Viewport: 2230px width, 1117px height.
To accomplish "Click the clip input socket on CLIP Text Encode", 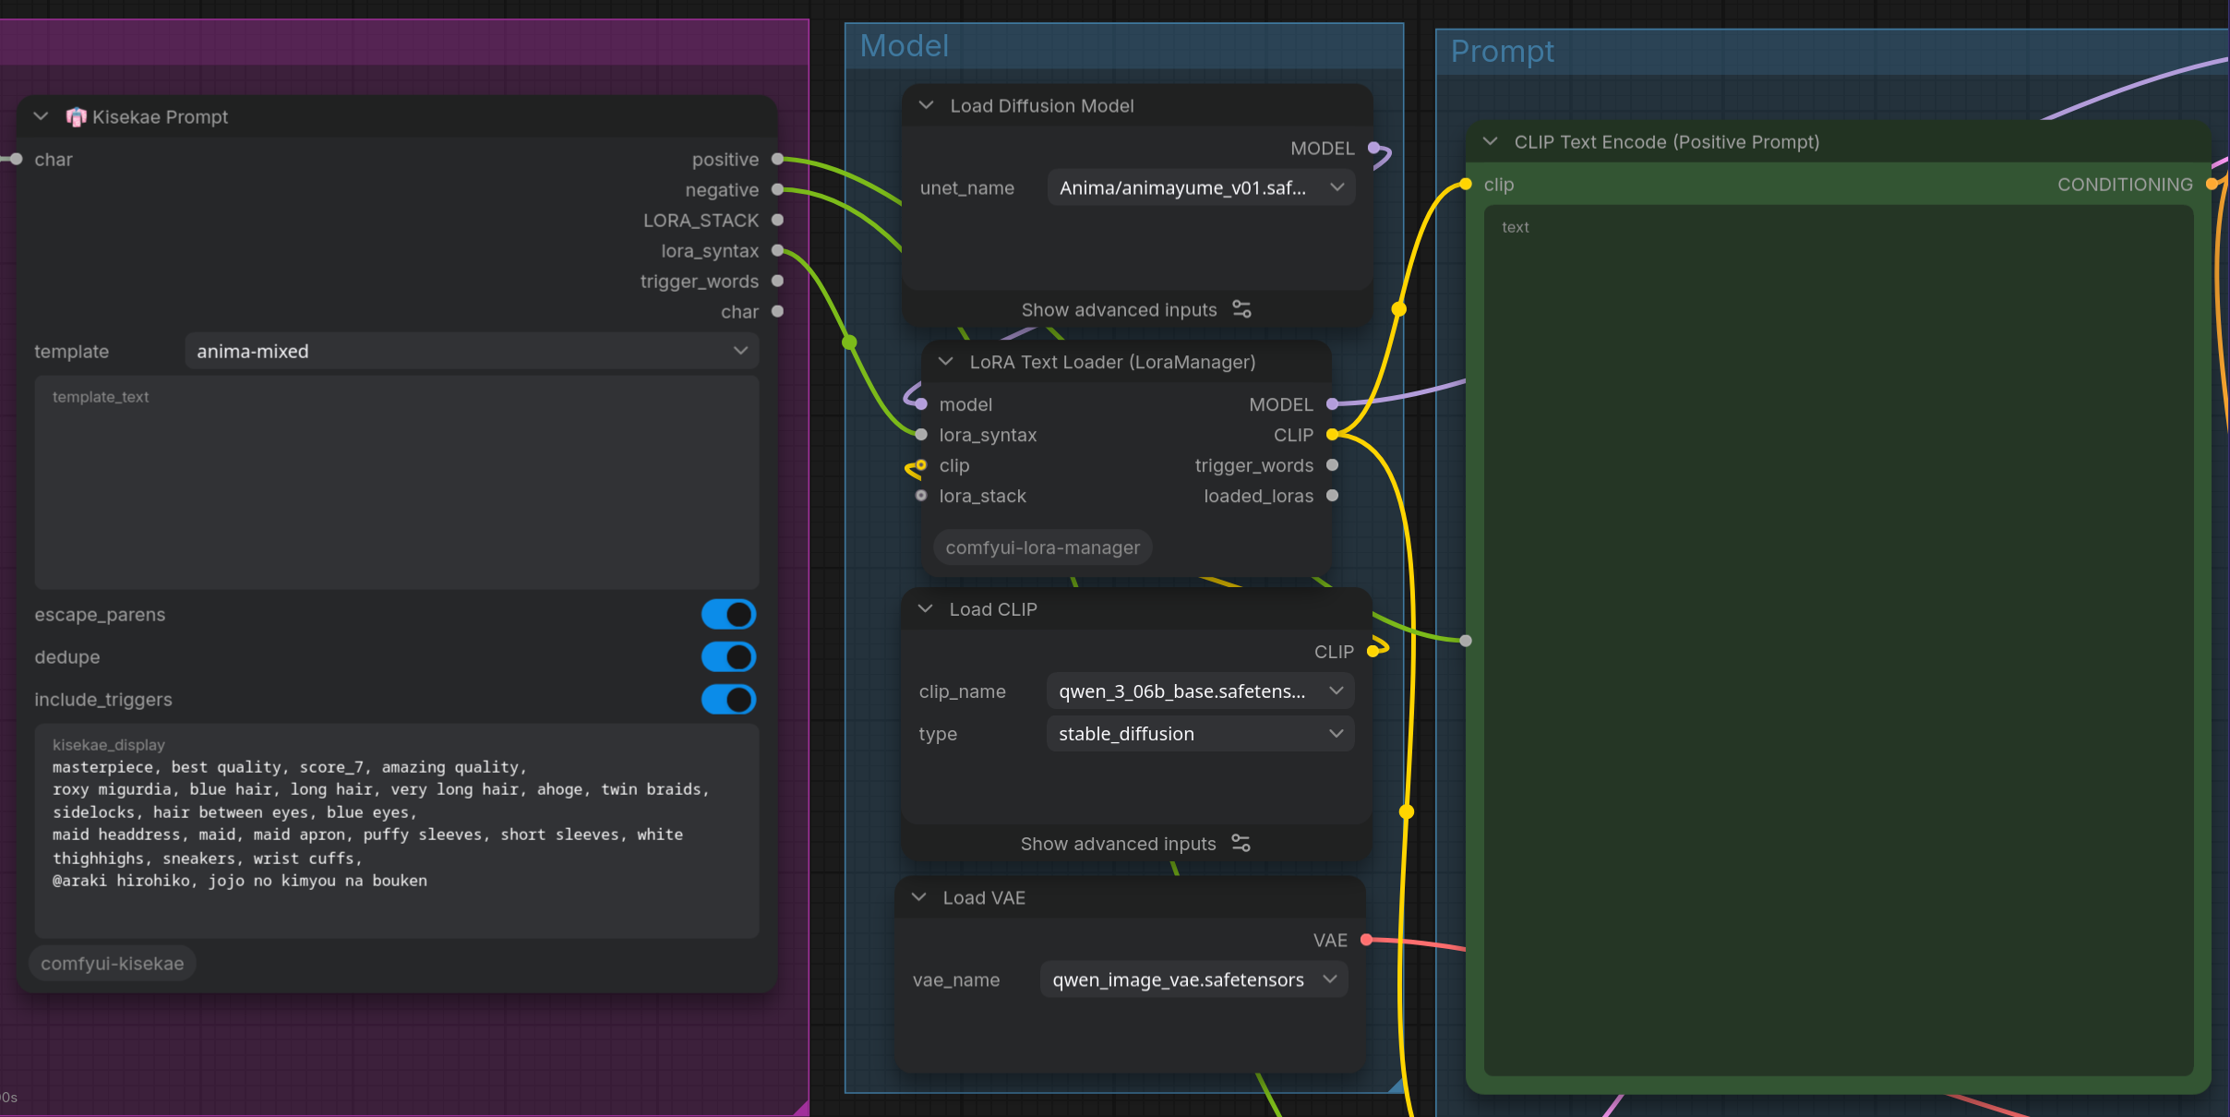I will 1466,185.
